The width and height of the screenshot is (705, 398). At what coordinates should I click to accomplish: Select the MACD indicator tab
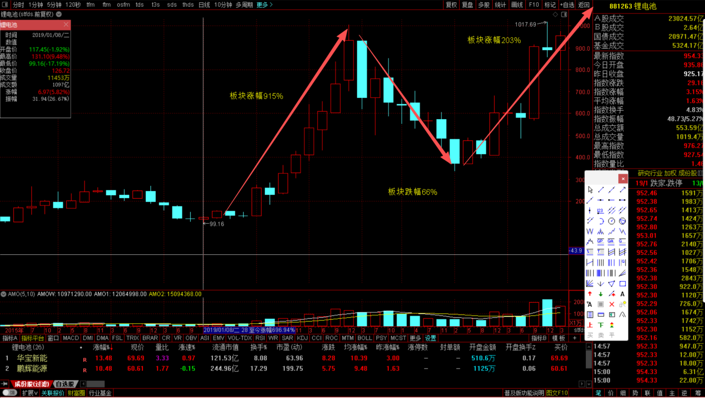click(x=71, y=338)
